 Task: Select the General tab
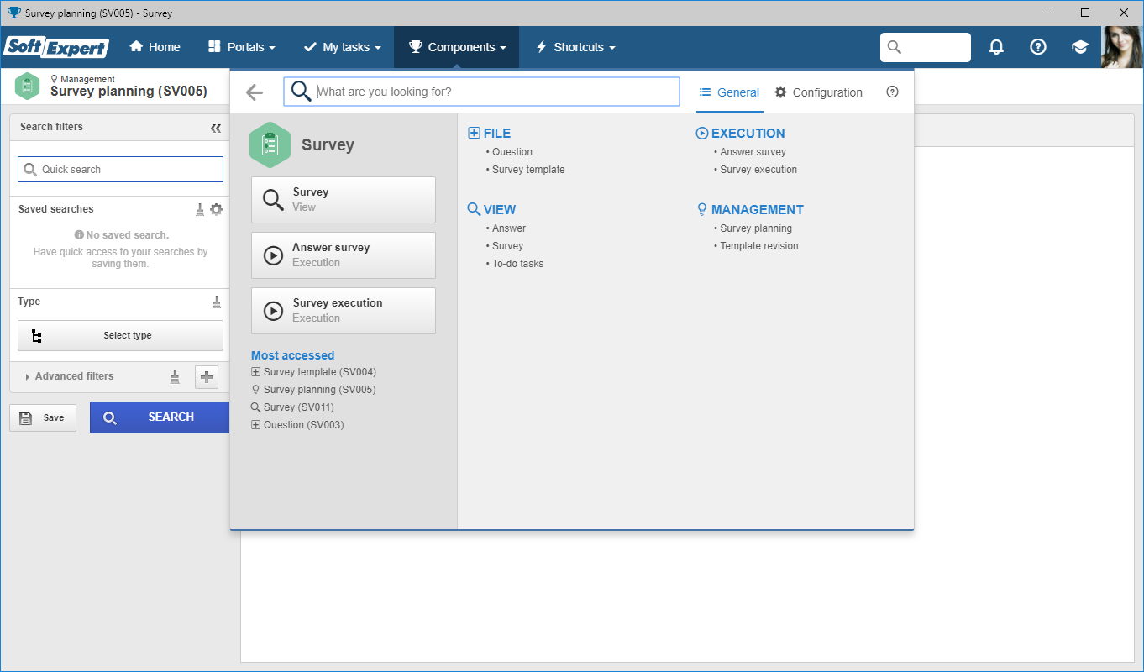(x=729, y=92)
